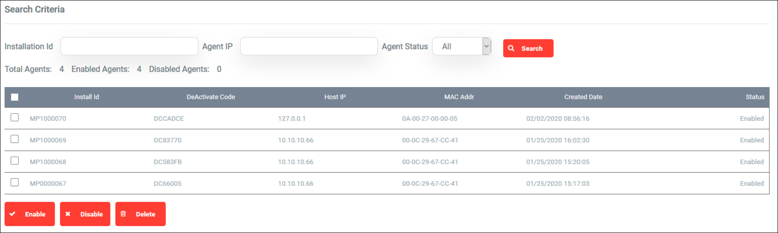Click the Installation Id input field
Screen dimensions: 778x233
129,46
